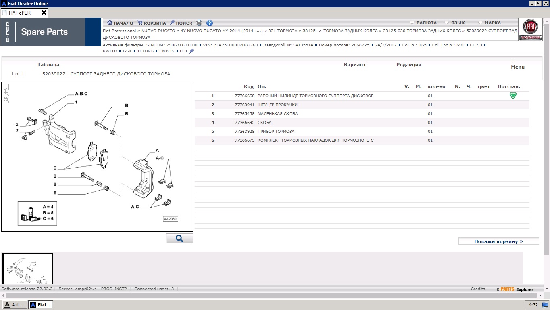Expand the МАРКА brand dropdown
The width and height of the screenshot is (550, 310).
[490, 23]
